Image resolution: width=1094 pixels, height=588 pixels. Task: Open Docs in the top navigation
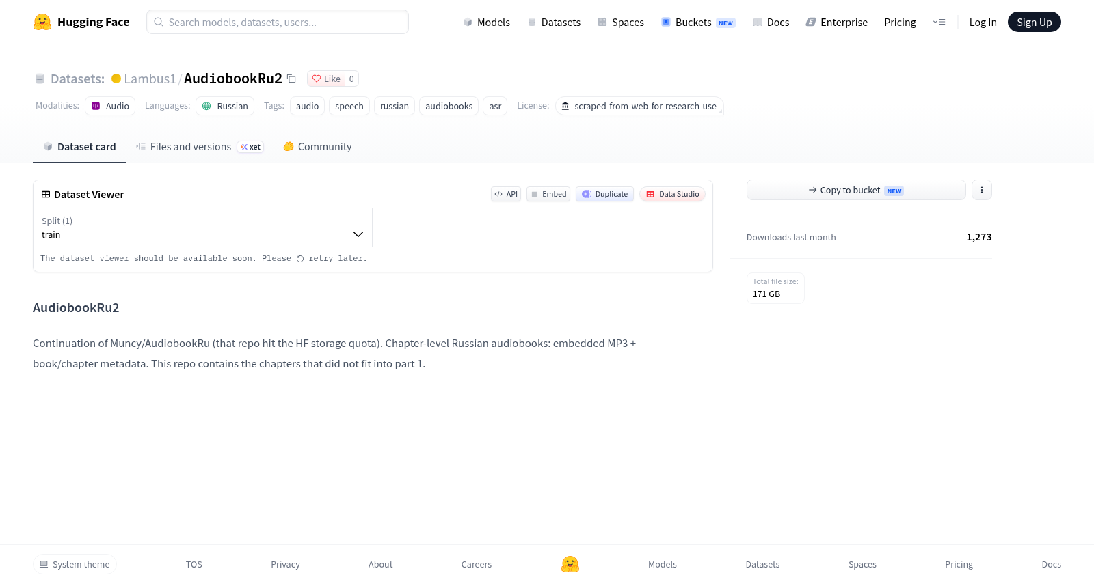pyautogui.click(x=771, y=22)
